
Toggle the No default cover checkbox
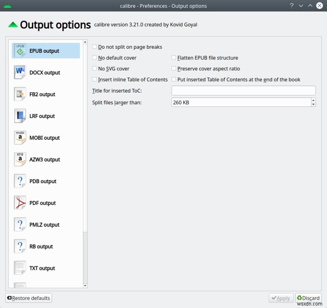(95, 58)
